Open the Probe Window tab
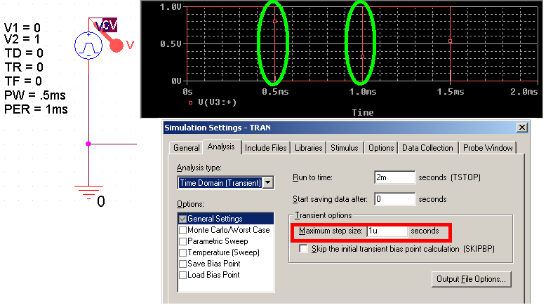This screenshot has height=305, width=546. pyautogui.click(x=489, y=148)
